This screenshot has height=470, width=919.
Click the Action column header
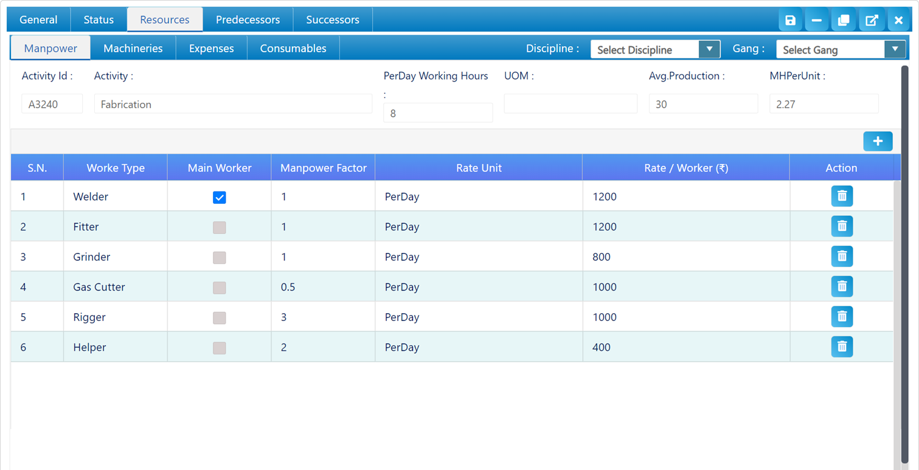(x=841, y=168)
